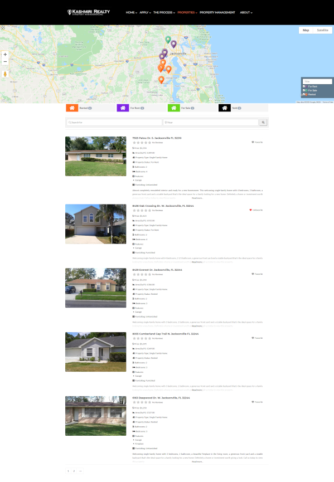The image size is (334, 482).
Task: Read more about 7925 Patou Dr.
Action: [197, 198]
